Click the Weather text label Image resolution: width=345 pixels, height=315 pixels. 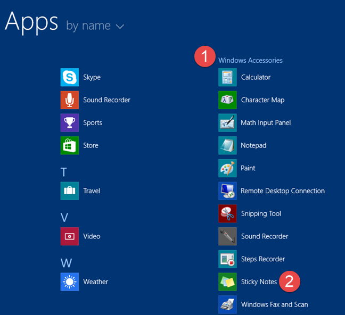[95, 282]
